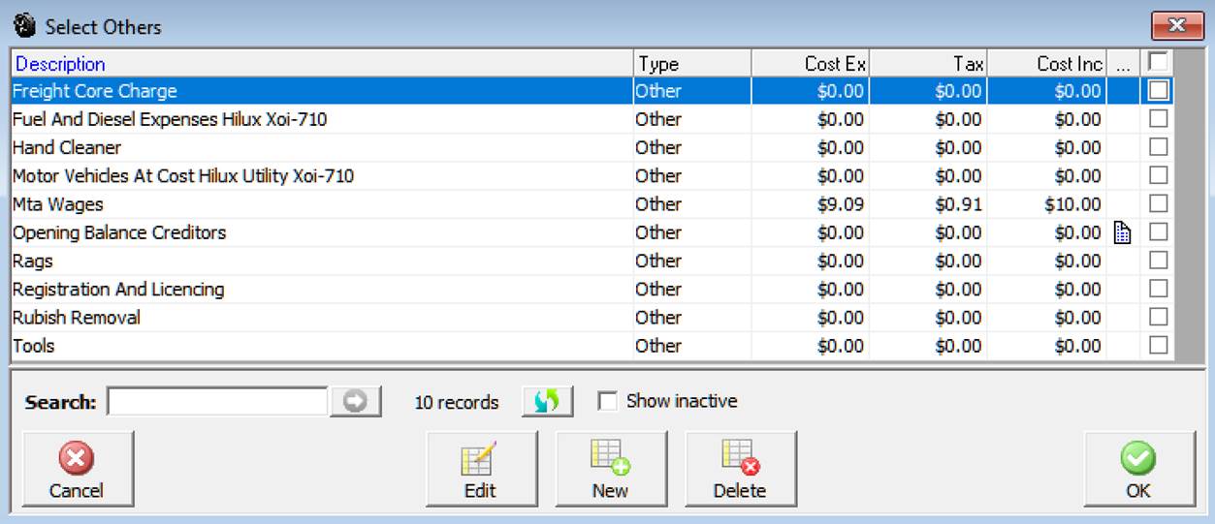Tick the checkbox for Mta Wages
The width and height of the screenshot is (1215, 524).
pyautogui.click(x=1158, y=204)
